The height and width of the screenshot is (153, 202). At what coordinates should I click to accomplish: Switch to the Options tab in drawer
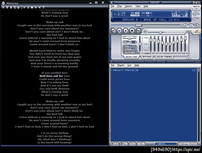(x=147, y=57)
